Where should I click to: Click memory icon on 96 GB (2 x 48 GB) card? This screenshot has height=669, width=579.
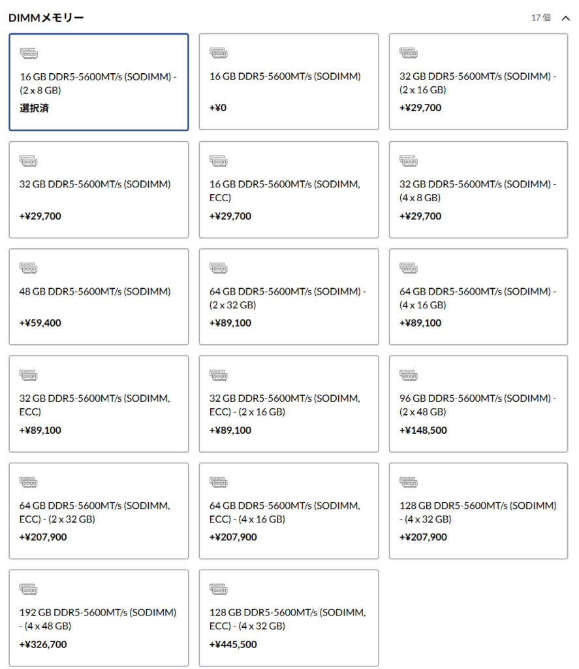tap(409, 374)
